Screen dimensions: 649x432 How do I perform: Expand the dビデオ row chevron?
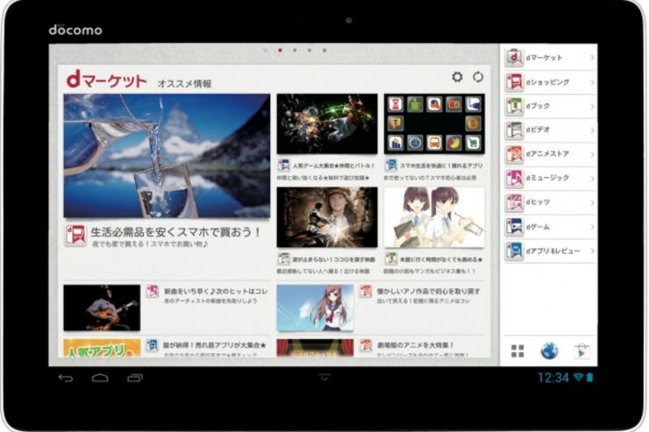[x=592, y=130]
